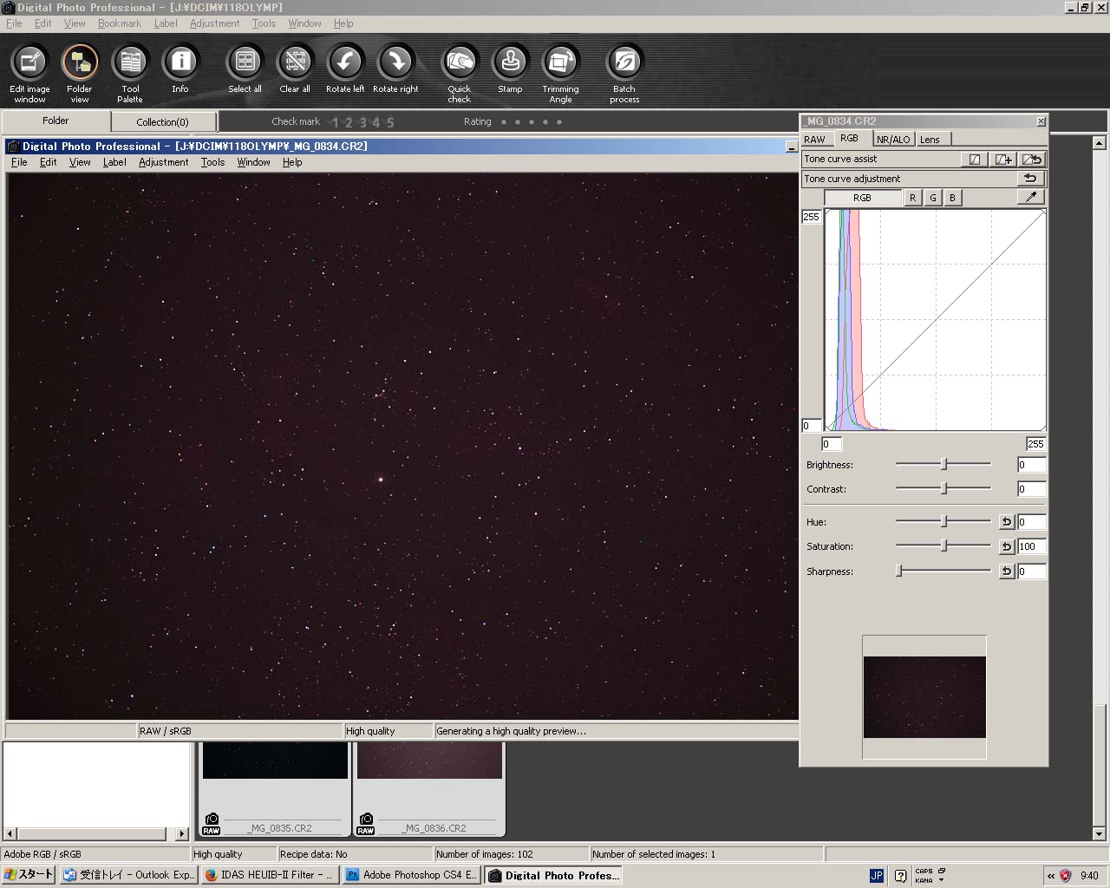Apply the standard tone curve assist
This screenshot has width=1110, height=888.
coord(975,160)
